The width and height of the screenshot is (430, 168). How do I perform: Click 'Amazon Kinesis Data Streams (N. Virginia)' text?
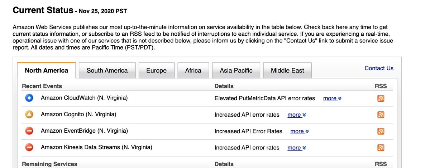(96, 147)
